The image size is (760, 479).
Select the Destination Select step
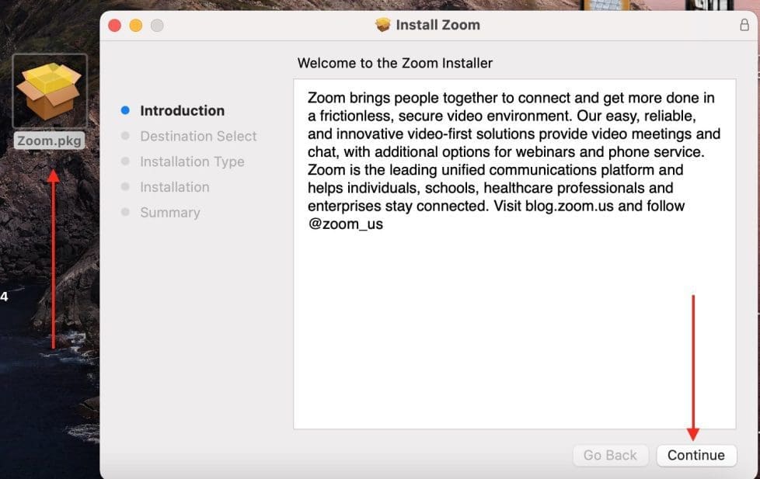(198, 137)
